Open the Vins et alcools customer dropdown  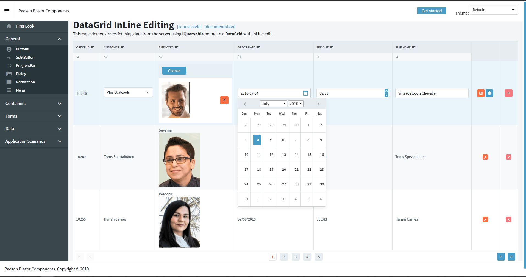pos(128,92)
